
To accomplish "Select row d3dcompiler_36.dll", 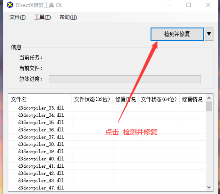I will [x=107, y=130].
